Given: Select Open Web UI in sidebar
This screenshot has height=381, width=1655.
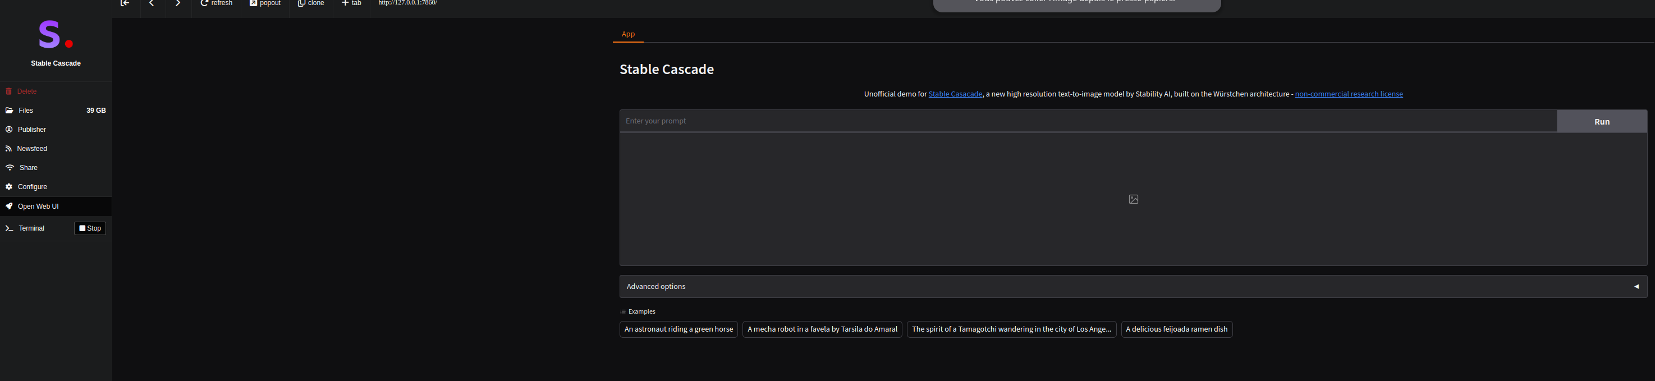Looking at the screenshot, I should click(x=56, y=206).
